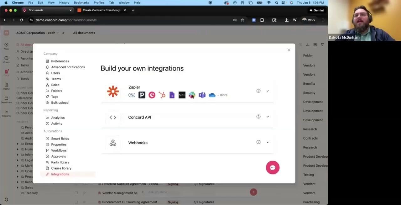
Task: Open the Profiles menu in macOS menu bar
Action: (x=99, y=3)
